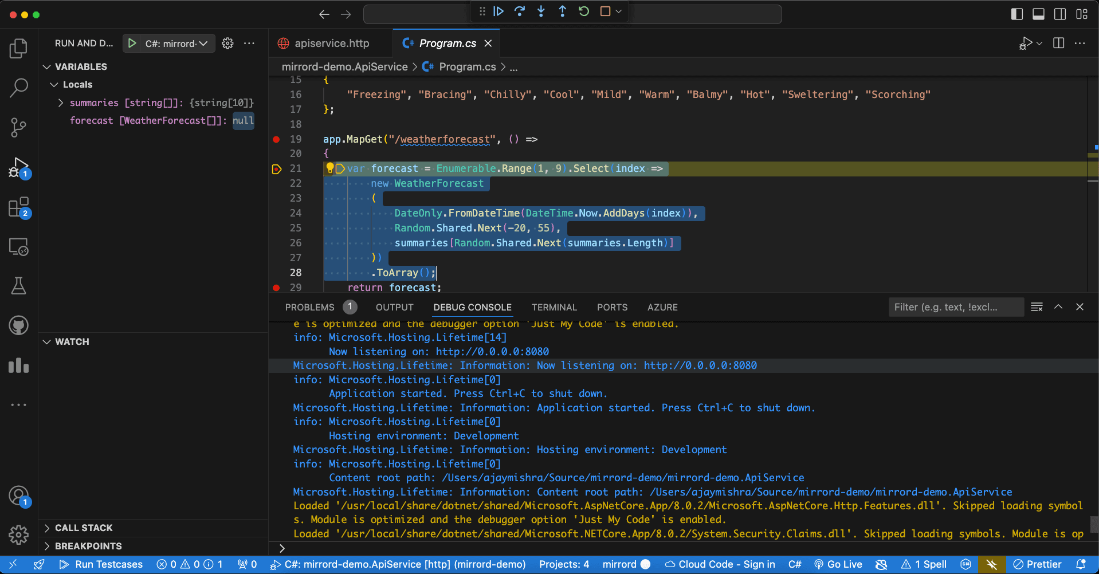Open launch.json via the gear icon

[227, 44]
